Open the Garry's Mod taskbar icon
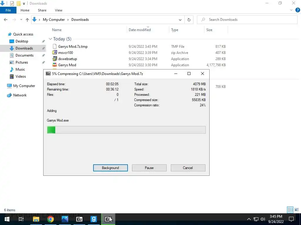This screenshot has height=225, width=301. pyautogui.click(x=94, y=219)
